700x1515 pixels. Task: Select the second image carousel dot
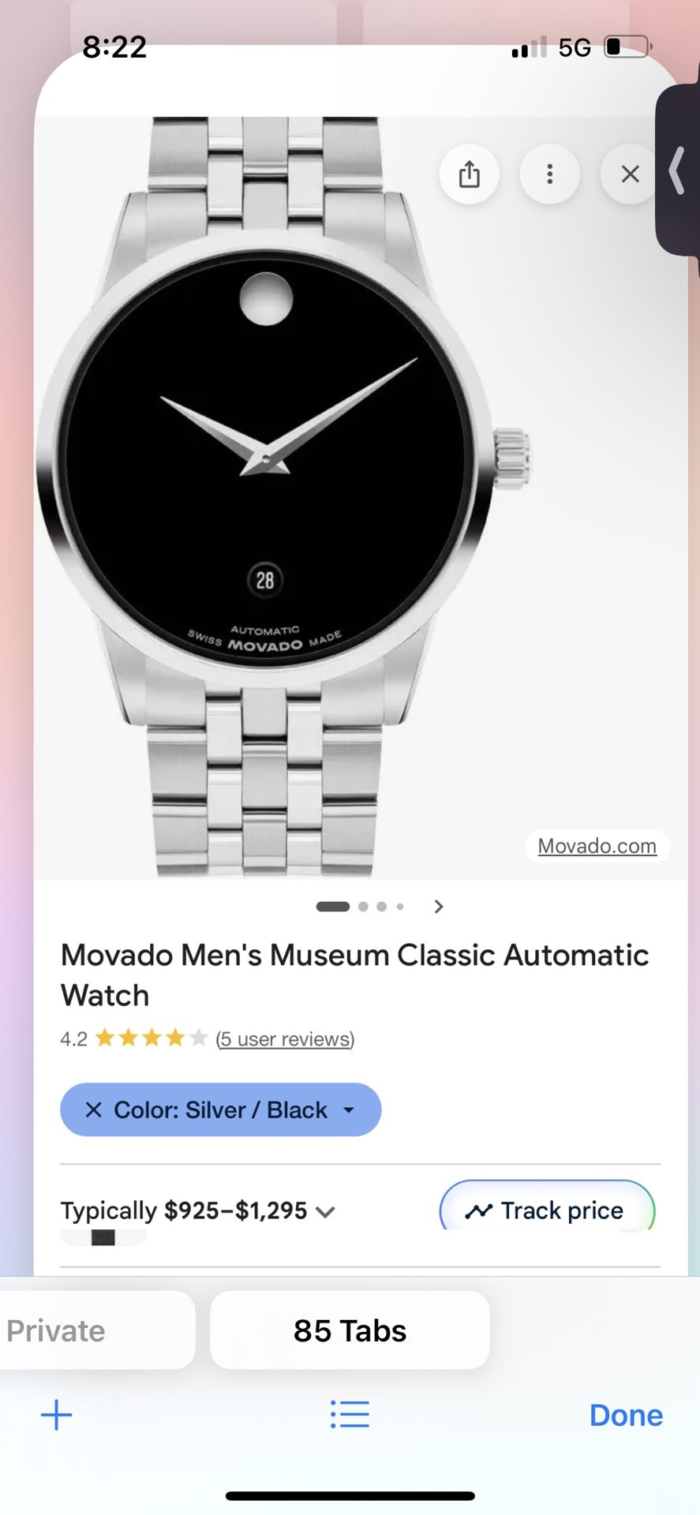pyautogui.click(x=363, y=907)
